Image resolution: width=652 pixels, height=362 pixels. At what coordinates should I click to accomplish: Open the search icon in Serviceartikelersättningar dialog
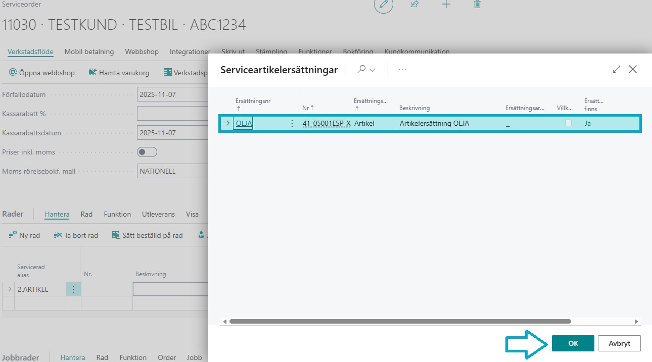(361, 70)
